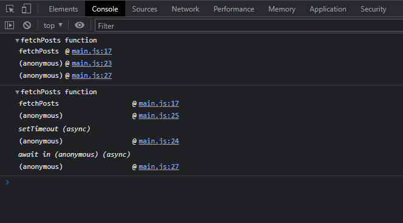The image size is (403, 223).
Task: Collapse the second fetchPosts function trace
Action: click(x=17, y=92)
